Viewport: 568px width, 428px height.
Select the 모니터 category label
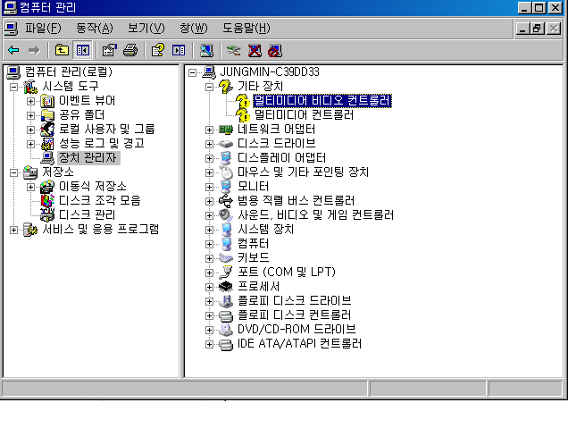254,186
